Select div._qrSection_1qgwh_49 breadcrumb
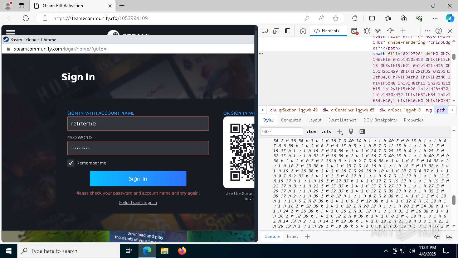The image size is (458, 258). tap(294, 110)
